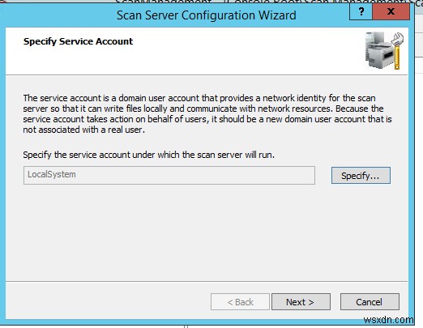Screen dimensions: 423x328
Task: Close the wizard with X button
Action: click(x=391, y=11)
